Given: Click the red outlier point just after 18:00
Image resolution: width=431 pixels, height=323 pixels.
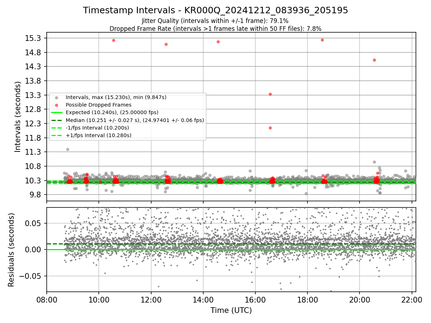Looking at the screenshot, I should pyautogui.click(x=322, y=40).
